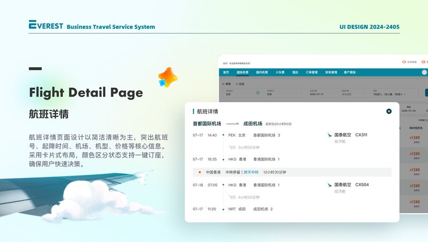Click the PEK 北京 departure row
Viewport: 428px width, 242px height.
pos(237,135)
